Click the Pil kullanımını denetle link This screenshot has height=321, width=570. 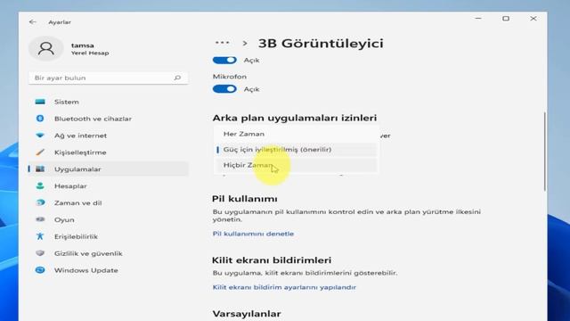[253, 234]
